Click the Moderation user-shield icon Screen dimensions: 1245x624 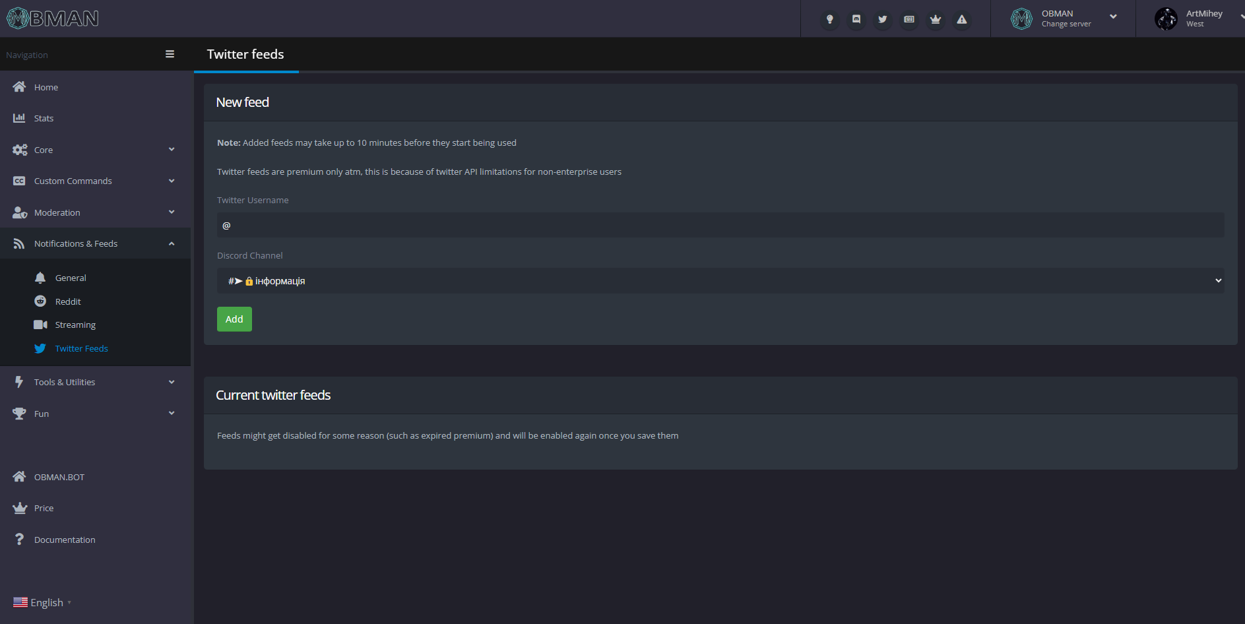20,212
